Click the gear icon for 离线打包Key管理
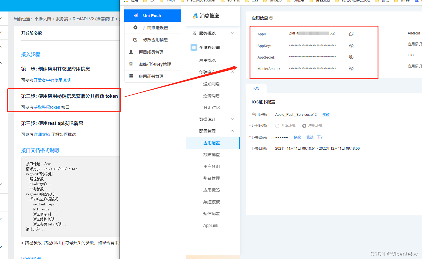This screenshot has height=259, width=422. pyautogui.click(x=131, y=64)
